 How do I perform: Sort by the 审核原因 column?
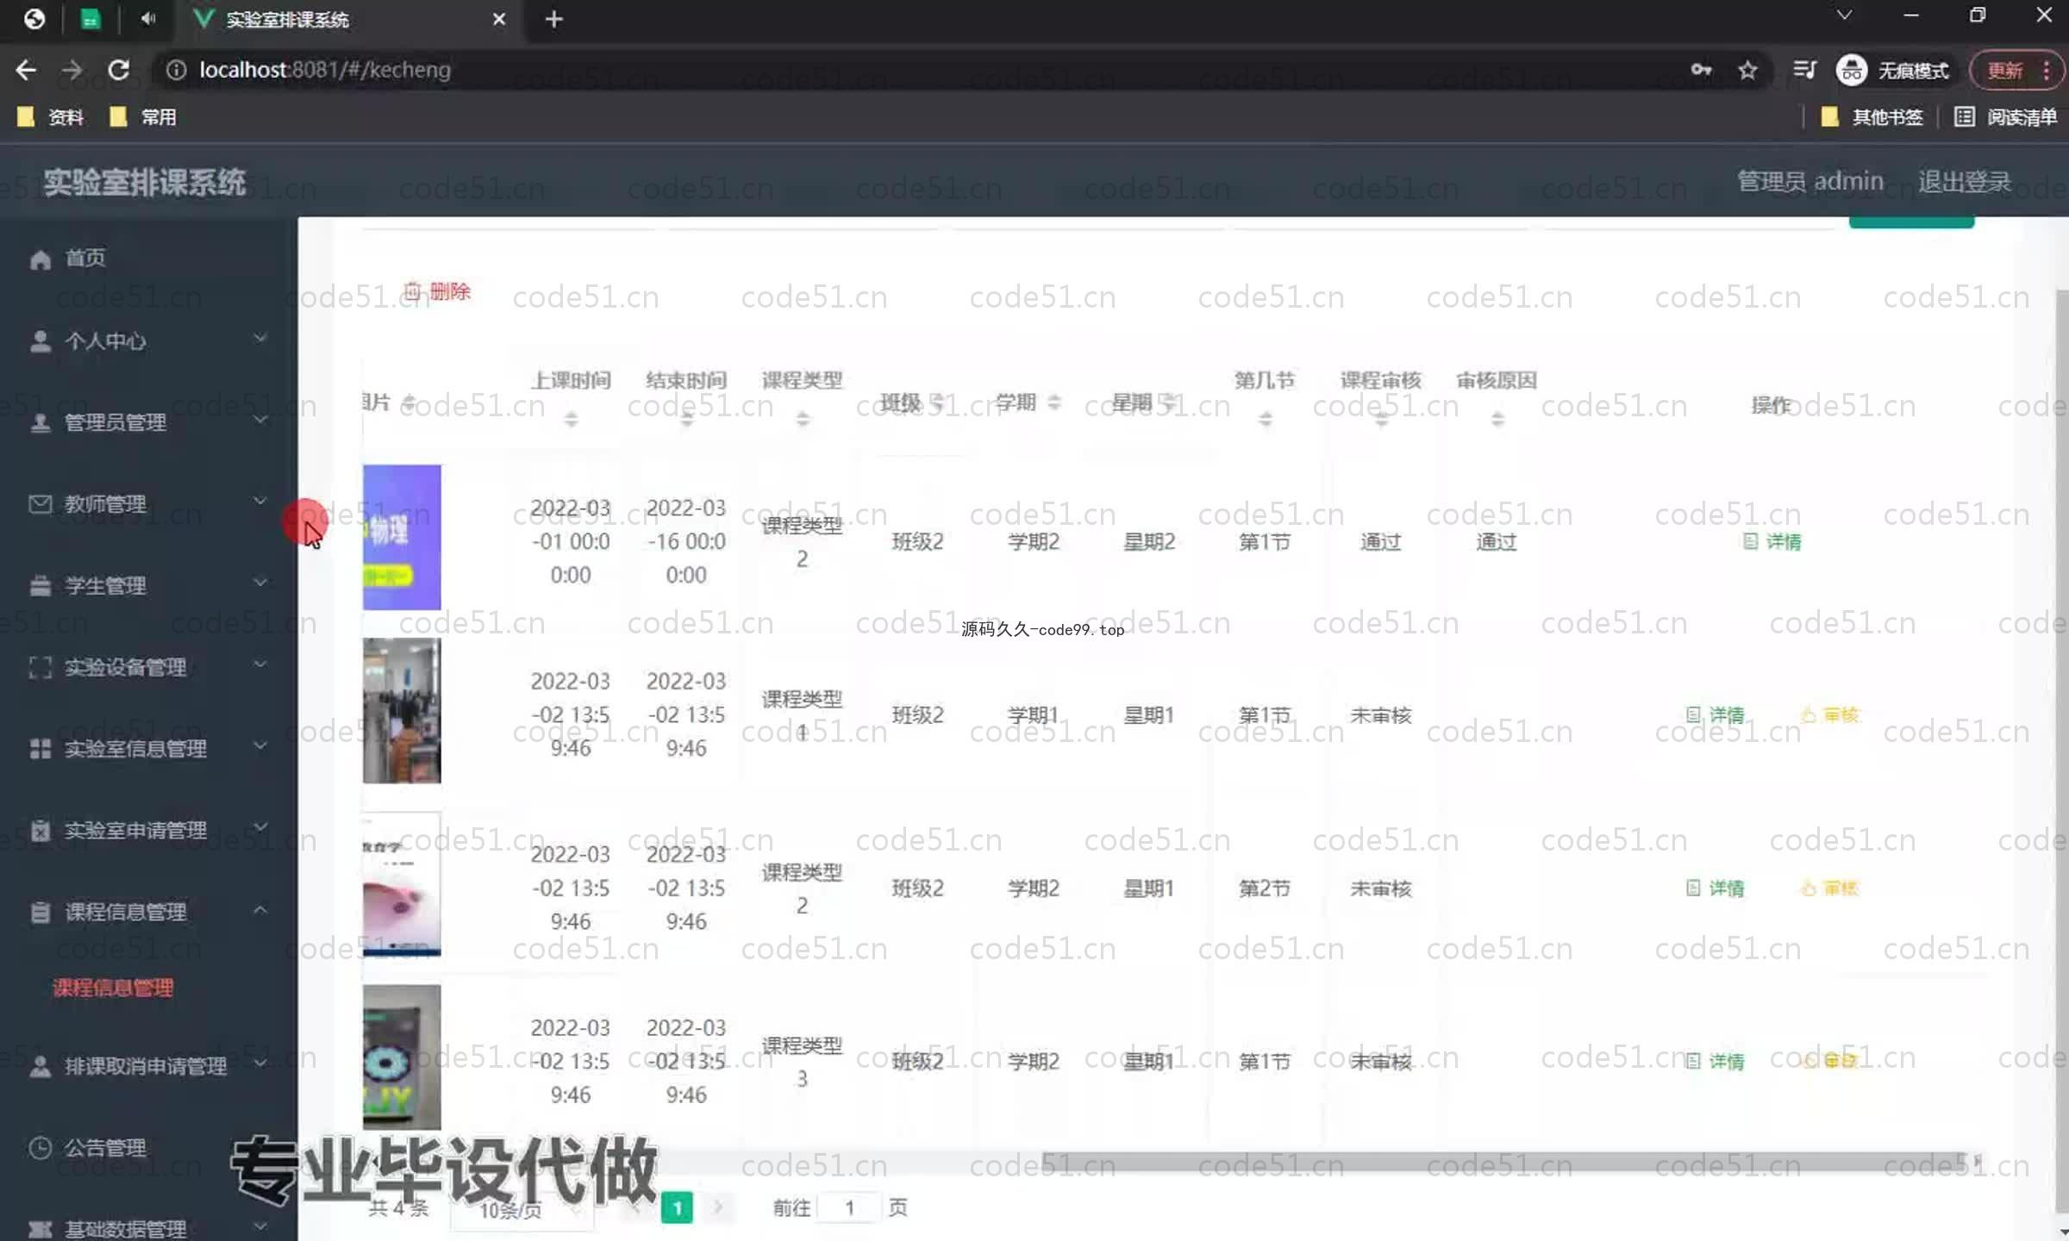[1497, 419]
